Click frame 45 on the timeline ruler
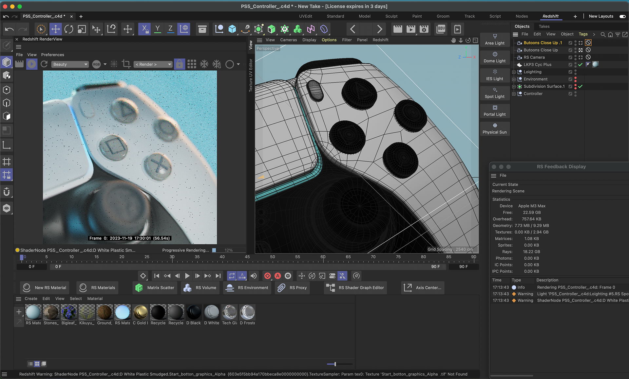 pyautogui.click(x=247, y=257)
